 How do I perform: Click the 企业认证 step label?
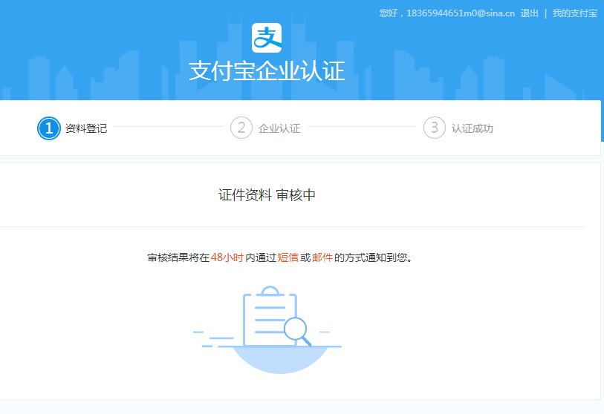pyautogui.click(x=279, y=128)
